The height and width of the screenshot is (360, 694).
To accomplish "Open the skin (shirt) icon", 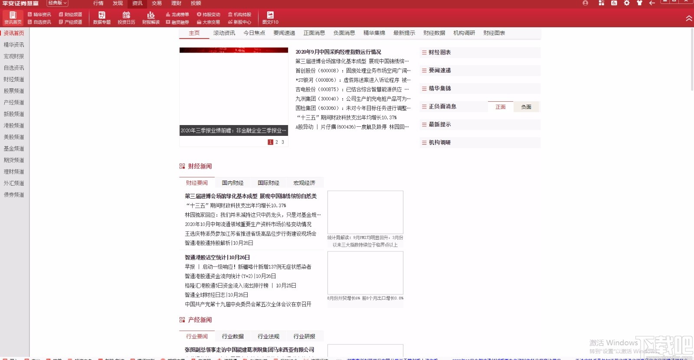I will click(x=639, y=3).
